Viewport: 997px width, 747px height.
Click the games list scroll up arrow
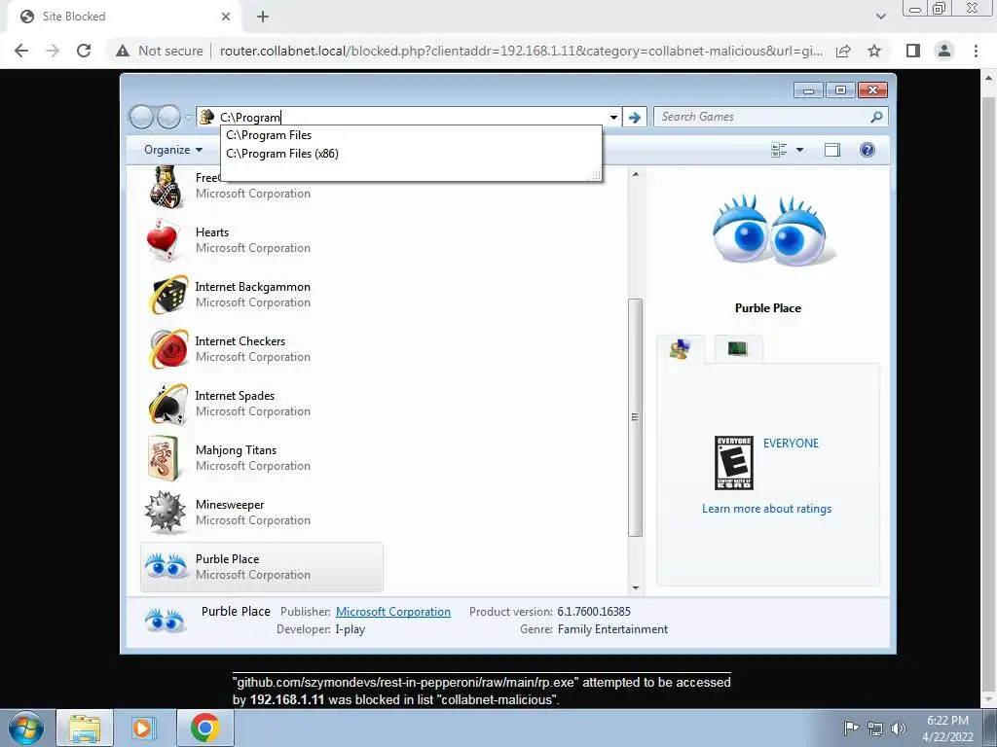[x=635, y=173]
